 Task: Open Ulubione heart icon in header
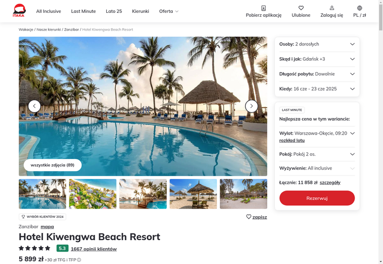(x=301, y=8)
